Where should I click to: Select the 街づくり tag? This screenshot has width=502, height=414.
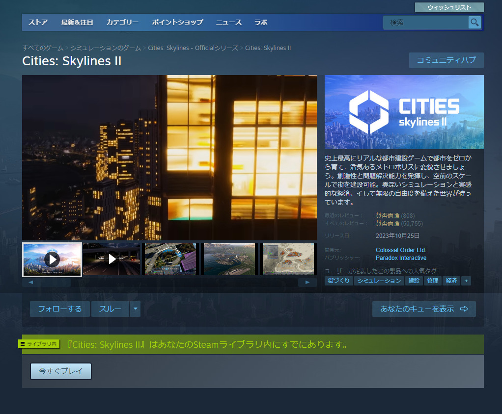pyautogui.click(x=339, y=281)
